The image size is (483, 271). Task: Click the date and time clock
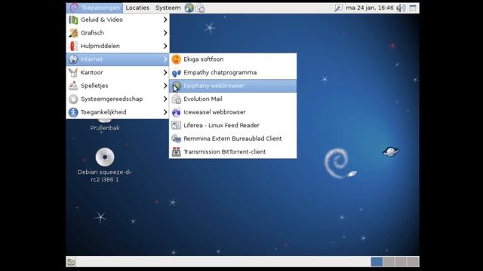pyautogui.click(x=370, y=8)
